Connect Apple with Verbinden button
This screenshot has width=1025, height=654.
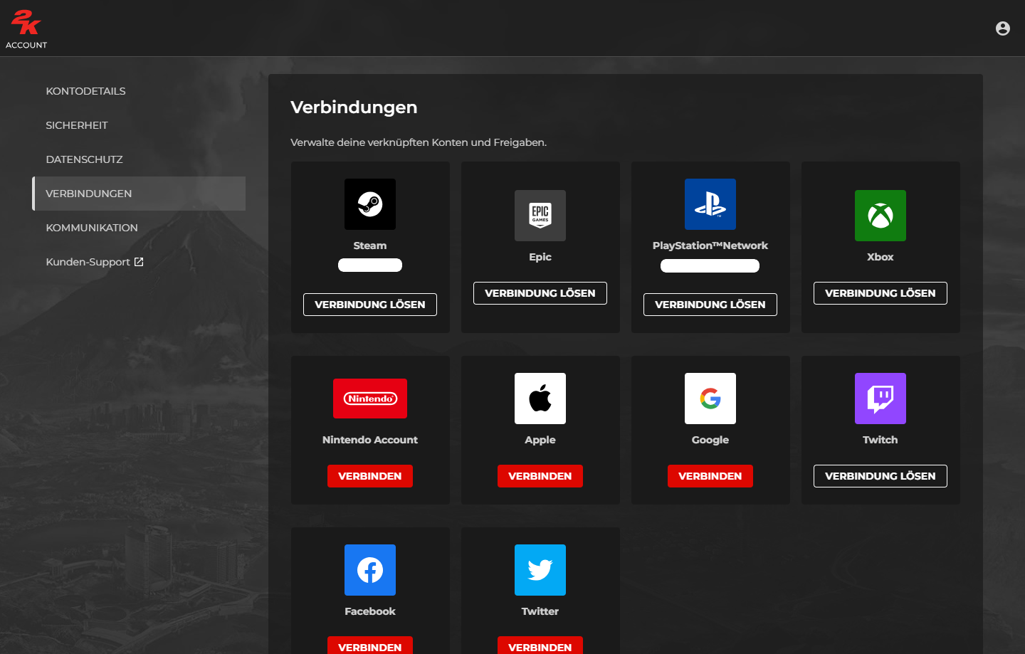click(x=540, y=476)
